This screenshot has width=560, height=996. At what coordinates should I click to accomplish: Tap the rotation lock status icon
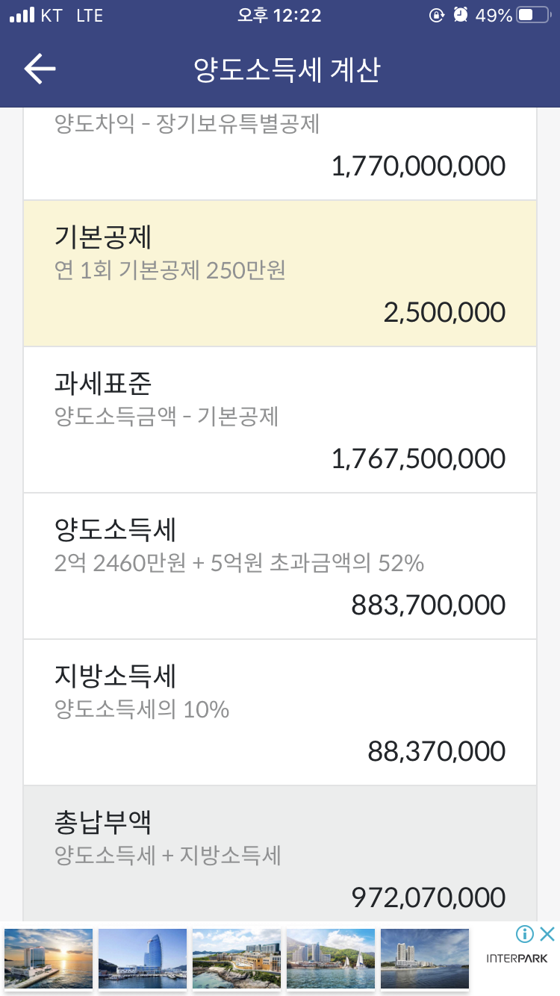point(437,16)
